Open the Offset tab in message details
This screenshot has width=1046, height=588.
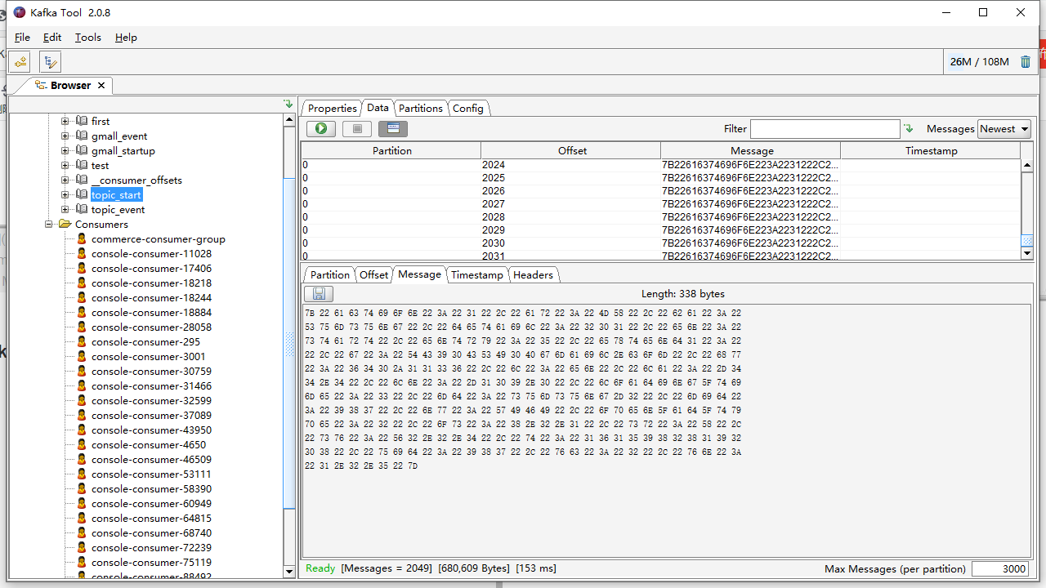point(374,274)
